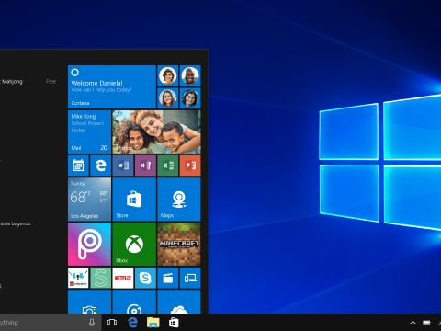This screenshot has width=441, height=331.
Task: Open the Calendar tile
Action: 78,165
